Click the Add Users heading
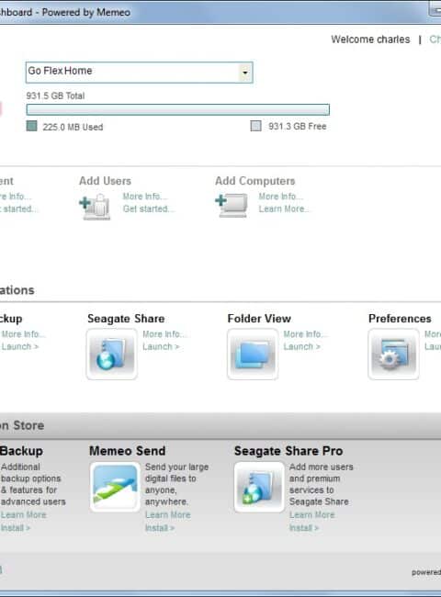Viewport: 441px width, 597px height. coord(105,181)
